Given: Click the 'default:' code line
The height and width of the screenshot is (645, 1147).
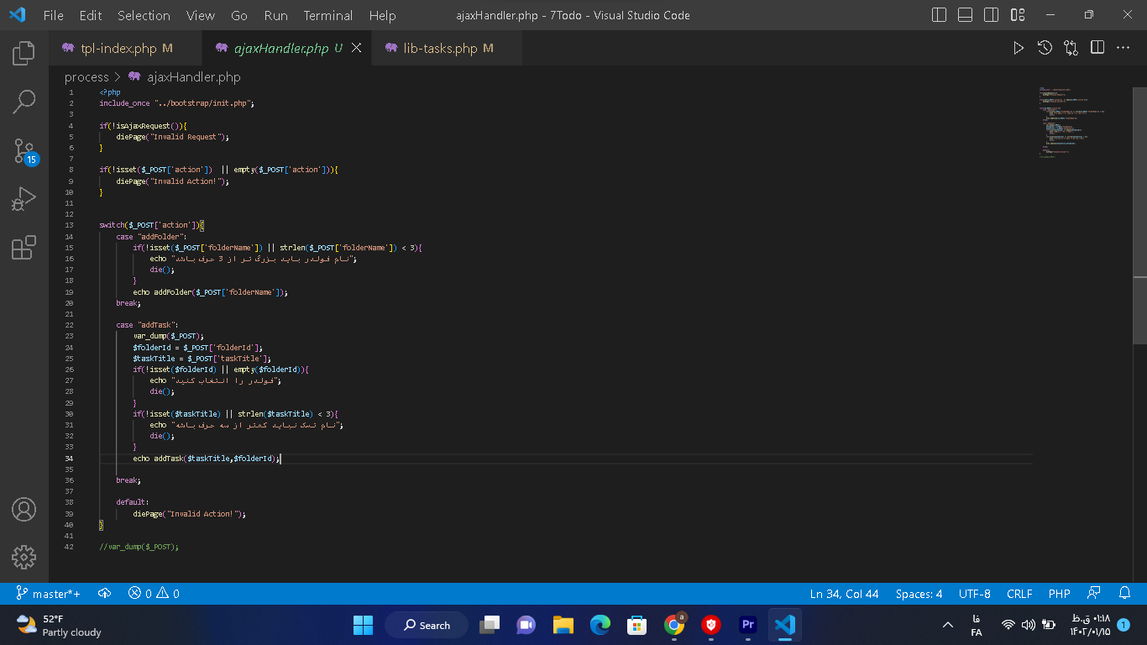Looking at the screenshot, I should point(133,502).
